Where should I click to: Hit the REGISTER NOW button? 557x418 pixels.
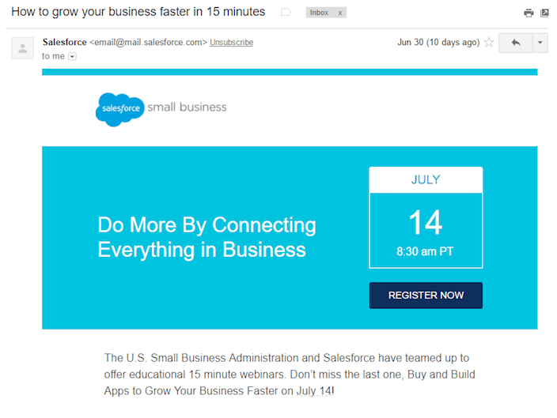(426, 296)
